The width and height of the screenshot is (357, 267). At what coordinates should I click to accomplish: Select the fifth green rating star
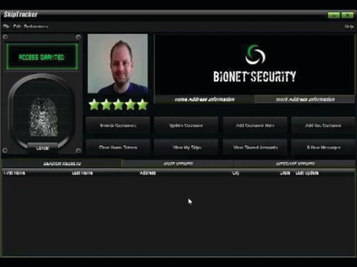click(x=142, y=104)
